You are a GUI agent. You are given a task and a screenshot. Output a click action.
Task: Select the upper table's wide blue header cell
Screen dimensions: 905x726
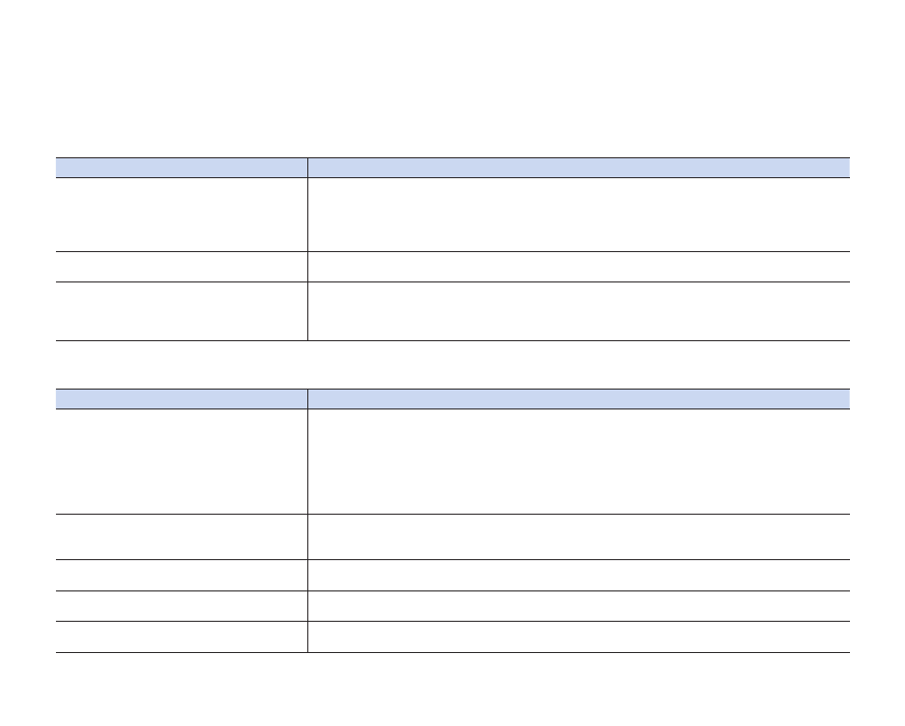pos(579,168)
